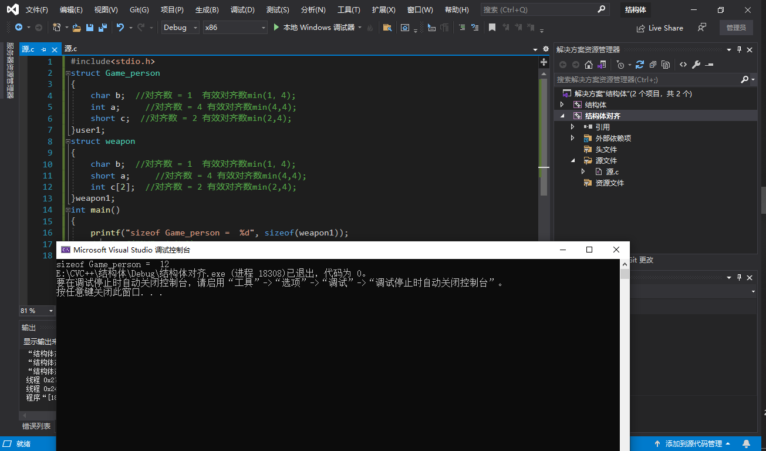Click the 管理员 badge button

(x=736, y=28)
